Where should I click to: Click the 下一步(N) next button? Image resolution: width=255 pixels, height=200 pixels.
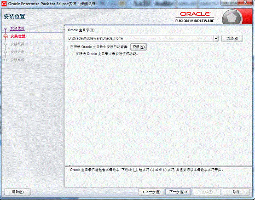178,192
